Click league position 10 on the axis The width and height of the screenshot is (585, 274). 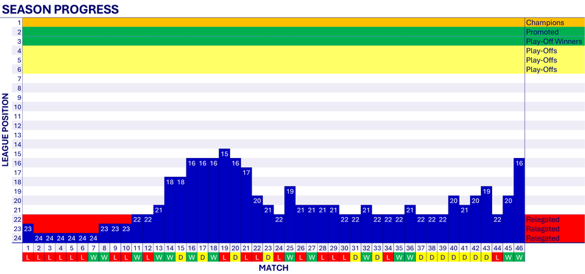point(18,107)
